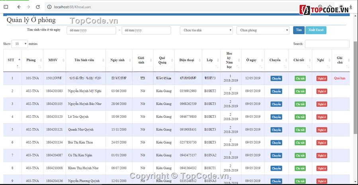Select MSSV cell '1804201105'
Screen dimensions: 358x185
tap(54, 104)
